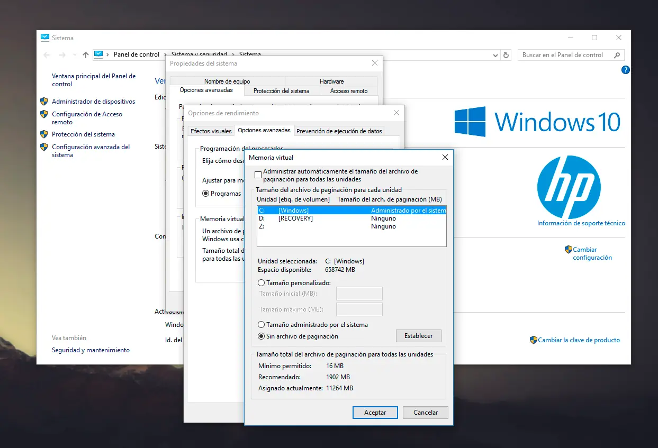This screenshot has height=448, width=658.
Task: Click the Sistema window title bar icon
Action: (x=44, y=38)
